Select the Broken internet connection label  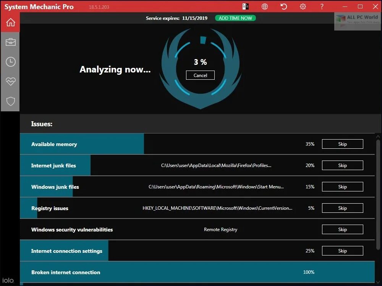(66, 272)
